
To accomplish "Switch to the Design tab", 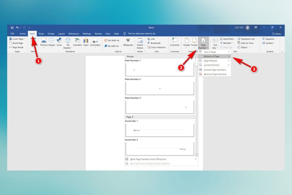I will [51, 34].
